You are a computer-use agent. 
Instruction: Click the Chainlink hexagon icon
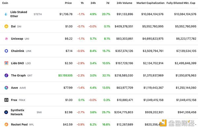[x=6, y=51]
